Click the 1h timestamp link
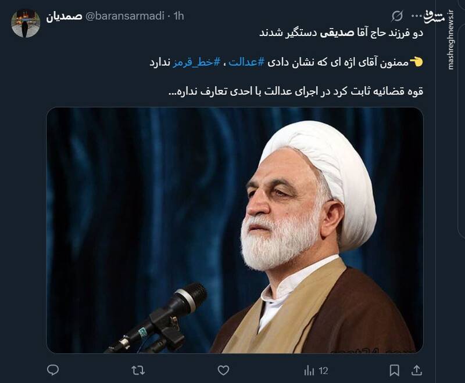Screen dimensions: 465x383 179,16
